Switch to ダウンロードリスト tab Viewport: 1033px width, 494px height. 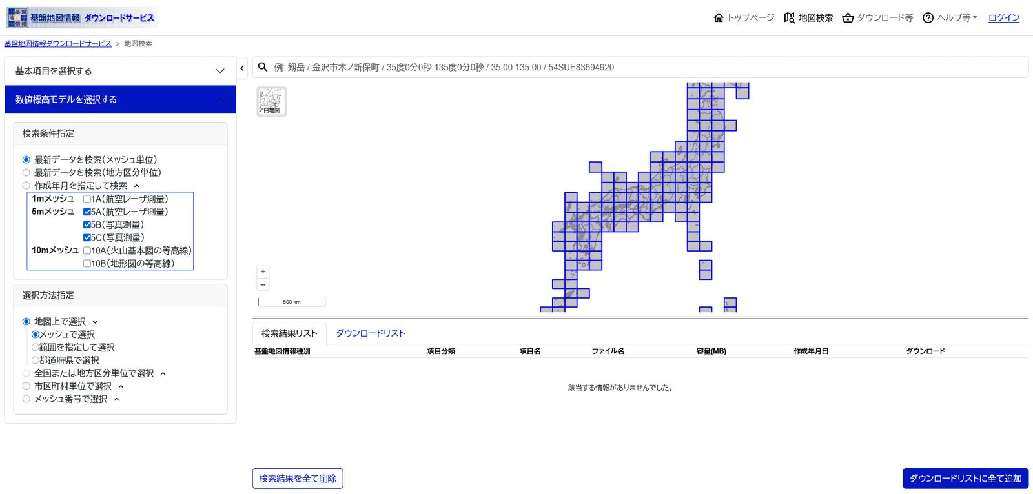(x=371, y=333)
